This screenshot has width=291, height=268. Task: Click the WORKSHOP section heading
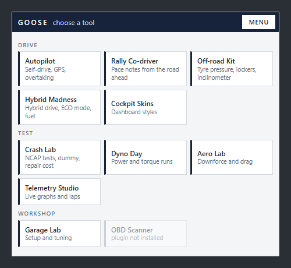tap(37, 214)
